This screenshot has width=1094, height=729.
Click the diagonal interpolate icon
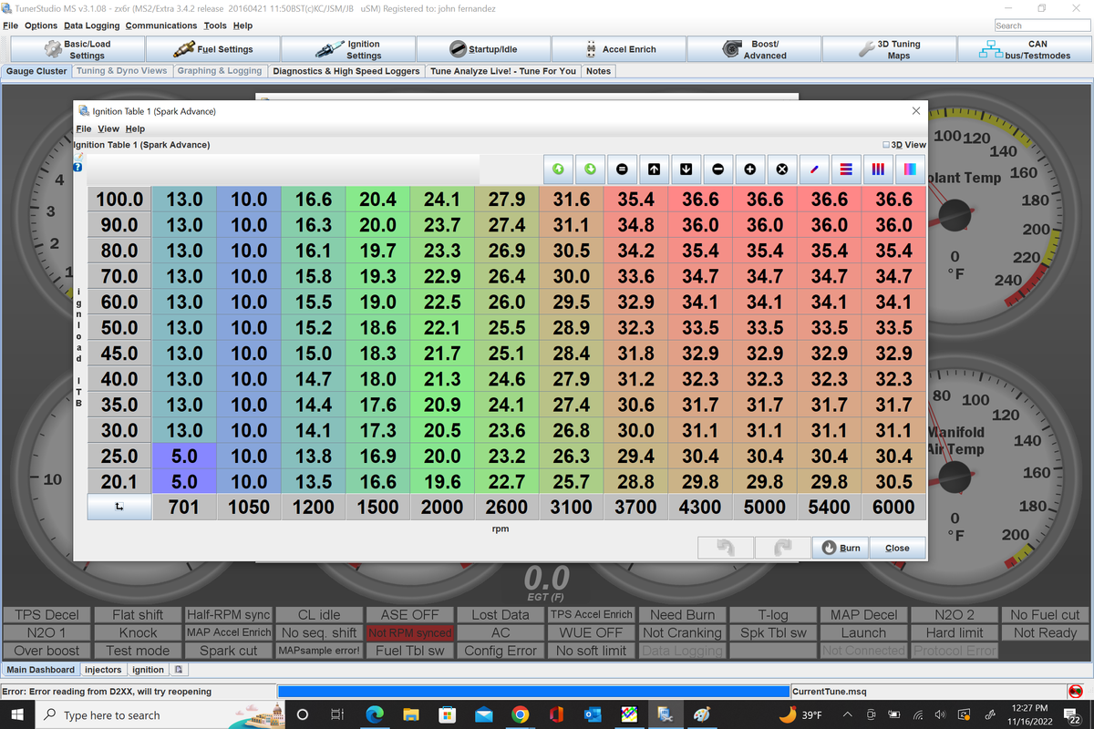[813, 169]
